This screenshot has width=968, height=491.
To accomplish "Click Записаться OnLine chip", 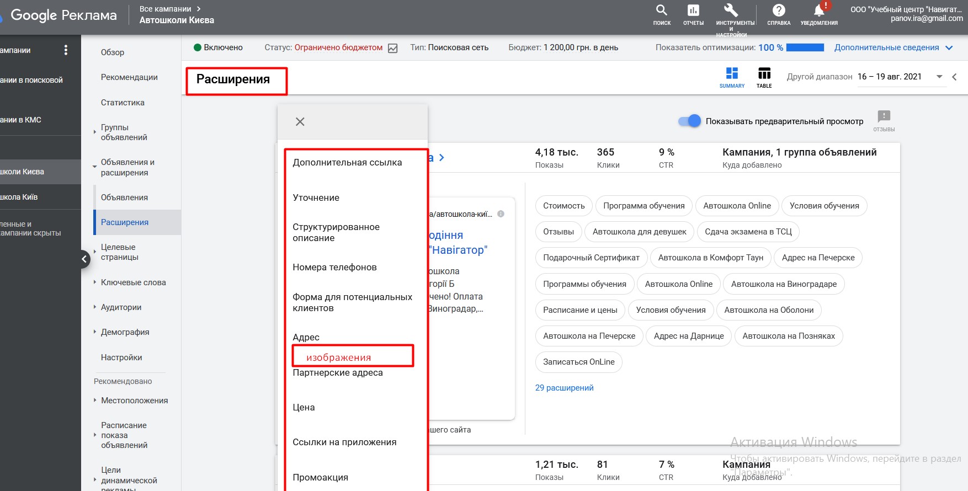I will pyautogui.click(x=579, y=362).
